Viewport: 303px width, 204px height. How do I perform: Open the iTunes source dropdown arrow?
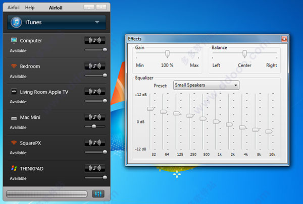click(97, 22)
